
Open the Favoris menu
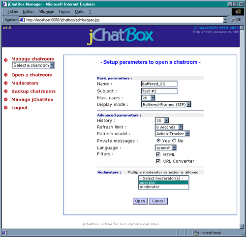click(64, 12)
